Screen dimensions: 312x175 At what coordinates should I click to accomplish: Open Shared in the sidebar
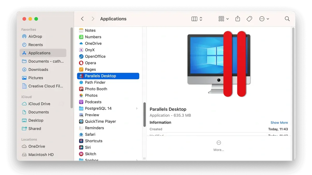pyautogui.click(x=43, y=129)
